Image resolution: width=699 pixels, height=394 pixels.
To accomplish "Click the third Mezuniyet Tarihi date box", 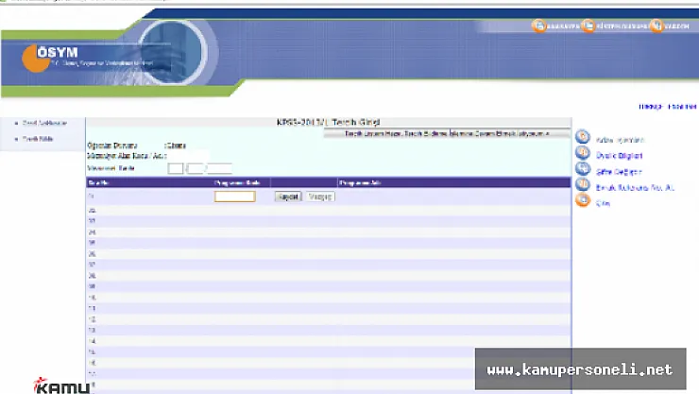I will click(x=219, y=168).
